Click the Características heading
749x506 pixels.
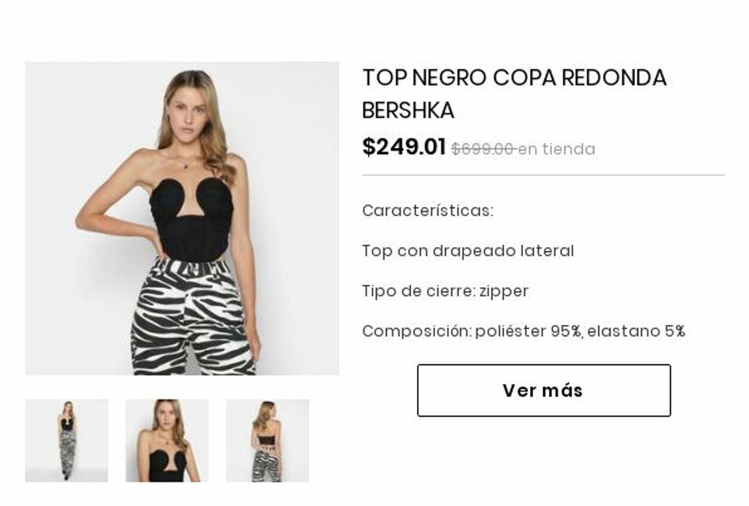[x=427, y=211]
